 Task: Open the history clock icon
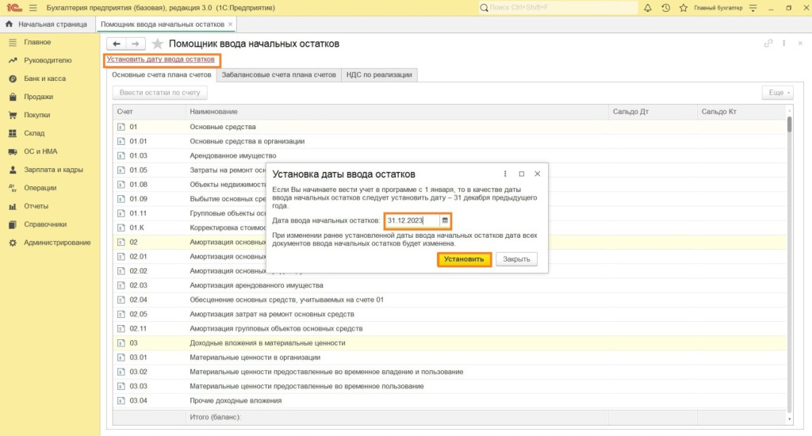pos(665,8)
